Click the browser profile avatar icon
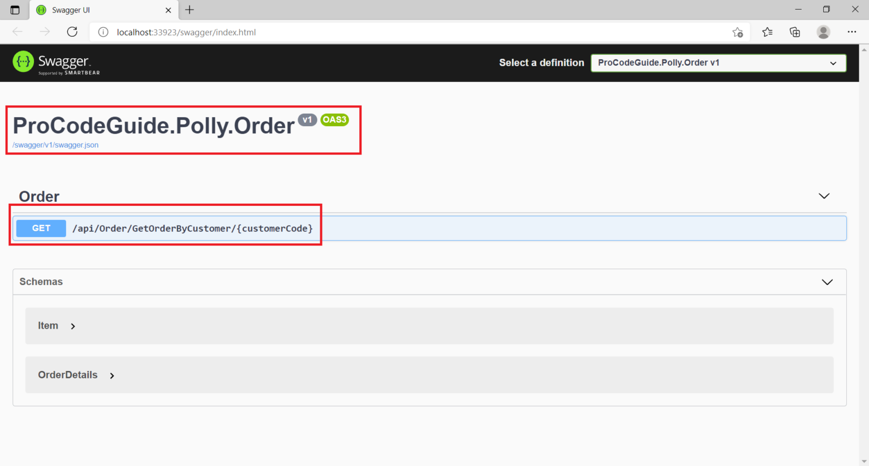Screen dimensions: 869x466 [823, 32]
